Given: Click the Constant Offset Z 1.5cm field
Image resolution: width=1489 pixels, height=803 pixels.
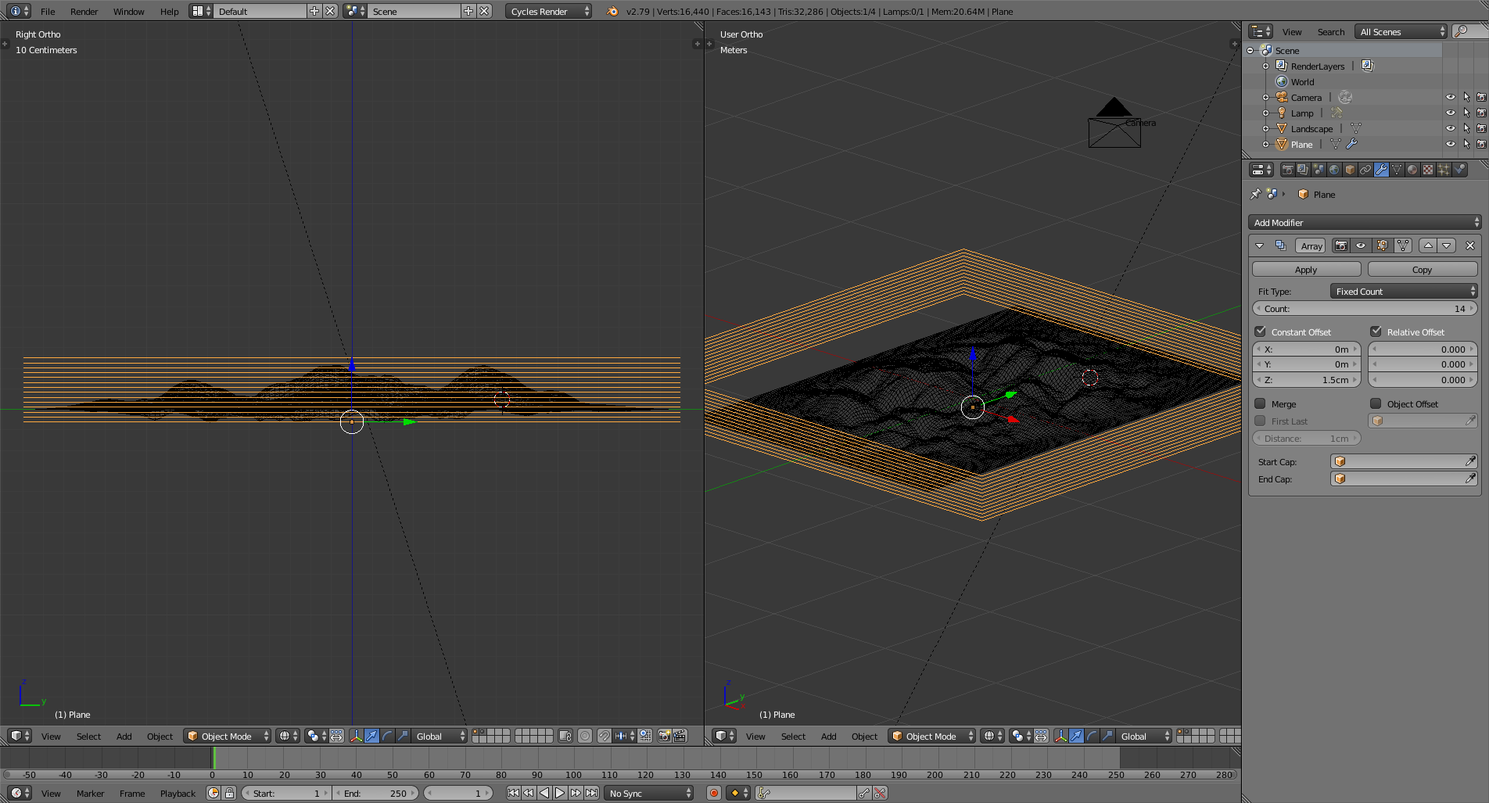Looking at the screenshot, I should point(1307,380).
